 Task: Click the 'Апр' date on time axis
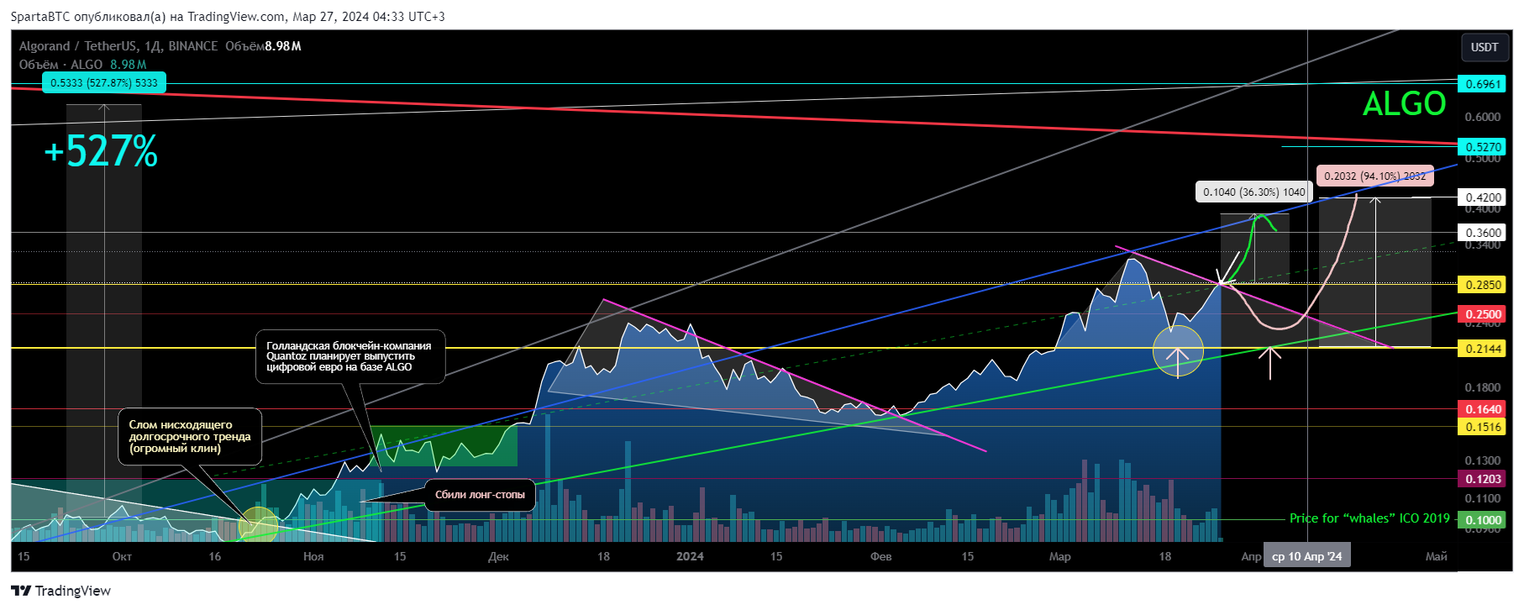pos(1251,556)
